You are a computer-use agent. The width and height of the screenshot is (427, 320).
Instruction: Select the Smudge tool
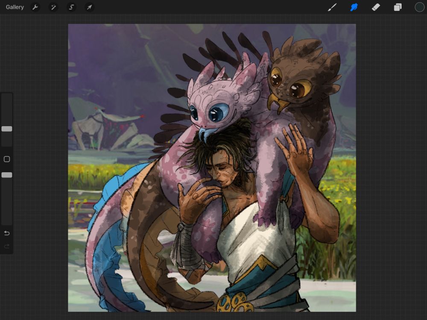point(354,7)
